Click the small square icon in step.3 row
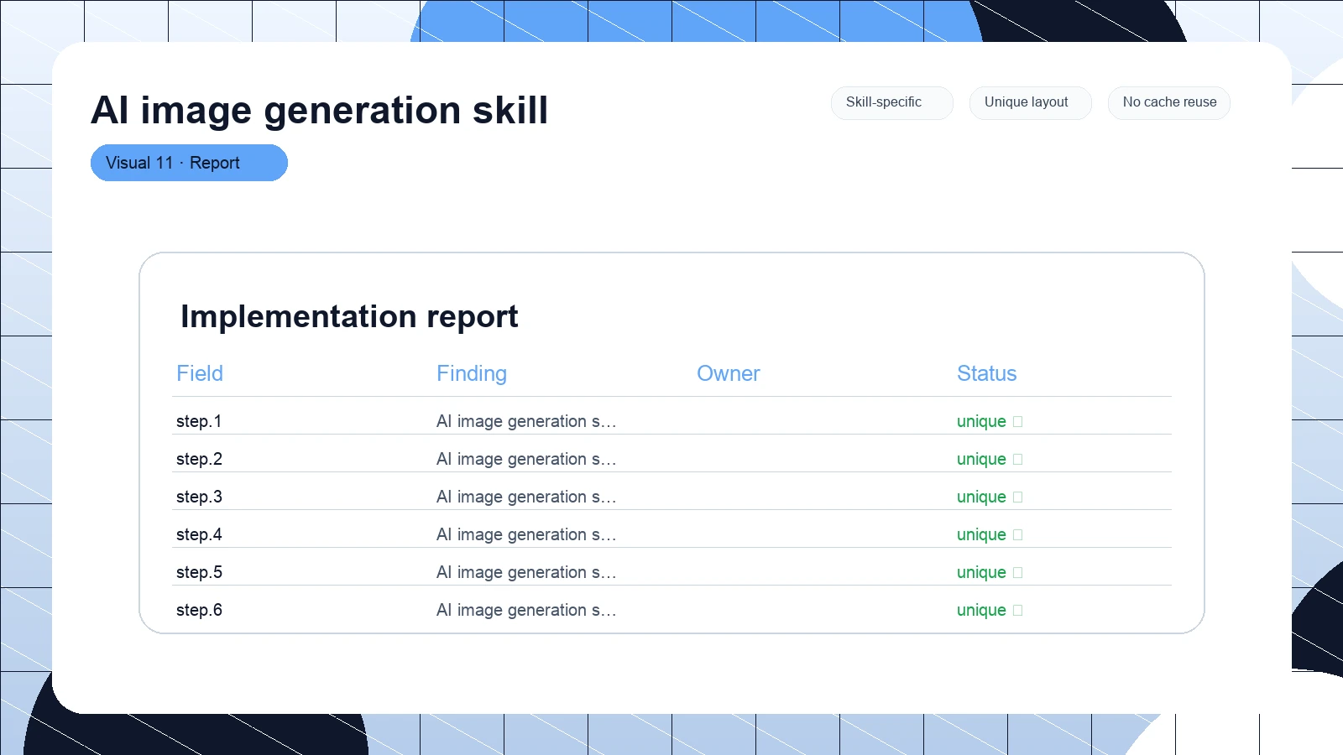The width and height of the screenshot is (1343, 755). click(x=1018, y=497)
